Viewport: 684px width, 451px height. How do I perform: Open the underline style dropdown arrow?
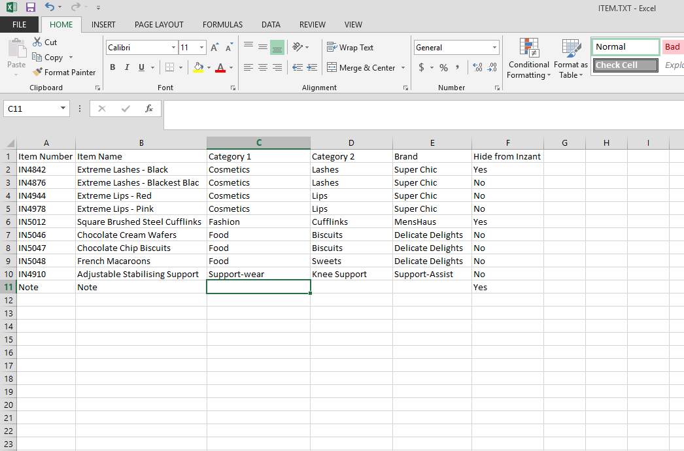click(152, 67)
